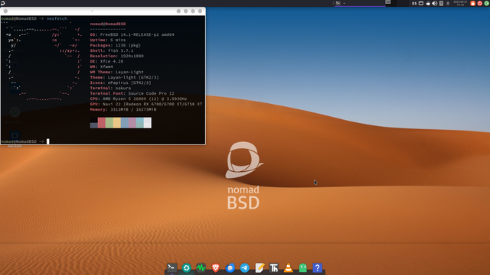Click the red swatch in neofetch palette
Screen dimensions: 490x275
(x=102, y=122)
